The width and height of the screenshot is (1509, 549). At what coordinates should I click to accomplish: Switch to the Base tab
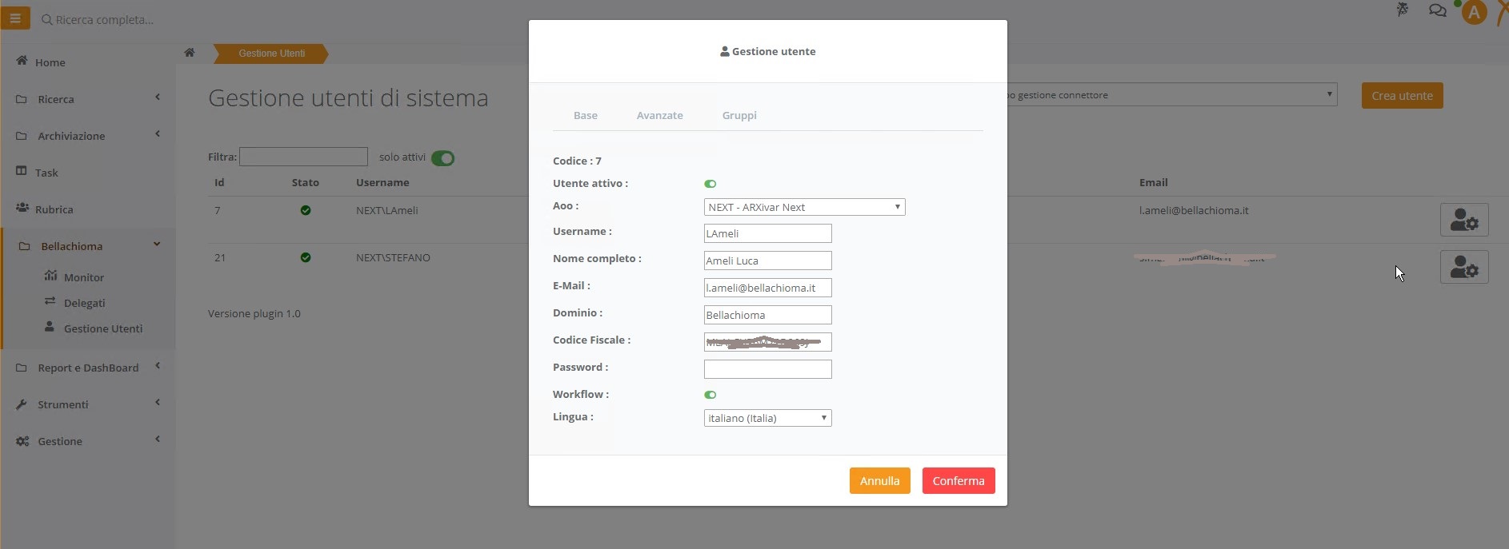(586, 115)
